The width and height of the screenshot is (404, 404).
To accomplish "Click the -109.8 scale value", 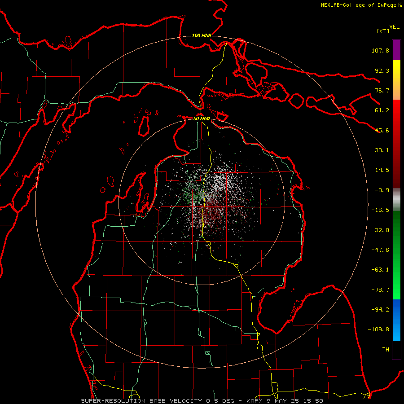I will click(x=378, y=329).
